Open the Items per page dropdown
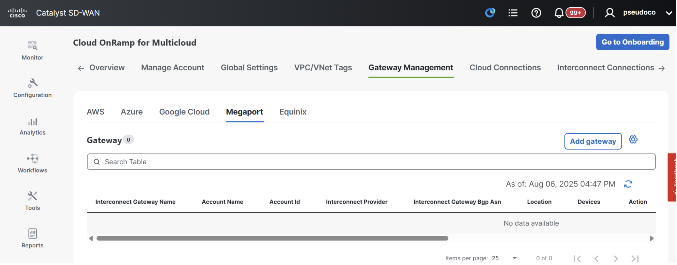Viewport: 677px width, 265px height. tap(505, 259)
